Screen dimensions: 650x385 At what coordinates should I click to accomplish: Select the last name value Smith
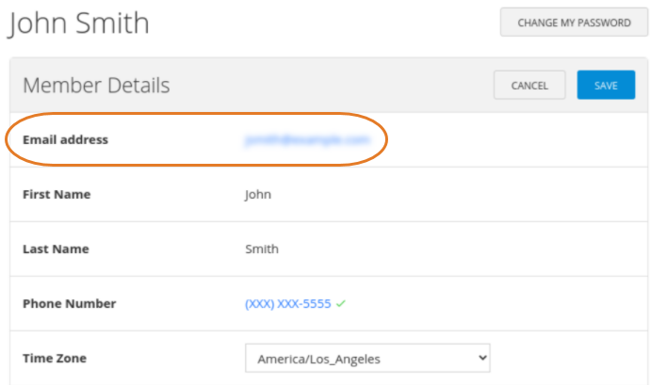click(262, 249)
